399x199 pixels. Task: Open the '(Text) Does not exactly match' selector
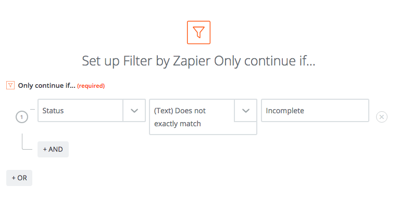203,117
